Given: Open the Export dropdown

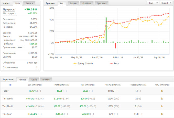Looking at the screenshot, I should [x=166, y=3].
